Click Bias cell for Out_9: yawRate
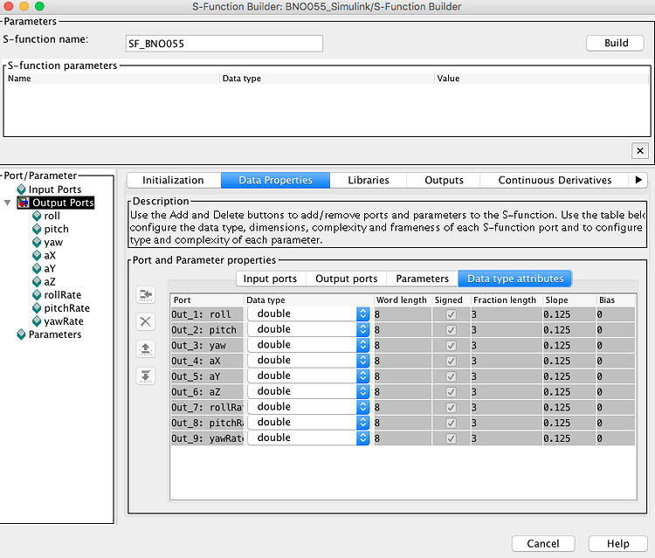655x558 pixels. pyautogui.click(x=617, y=438)
